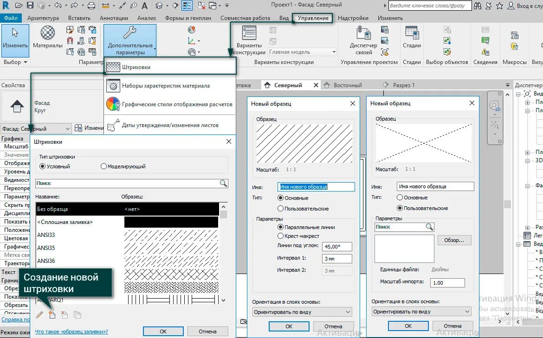Click the Интервал 1 field showing 3 мм
This screenshot has height=338, width=543.
[x=337, y=259]
